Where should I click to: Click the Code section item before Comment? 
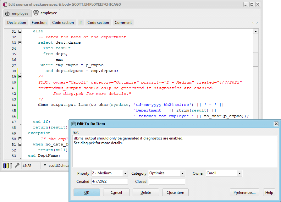[x=98, y=23]
